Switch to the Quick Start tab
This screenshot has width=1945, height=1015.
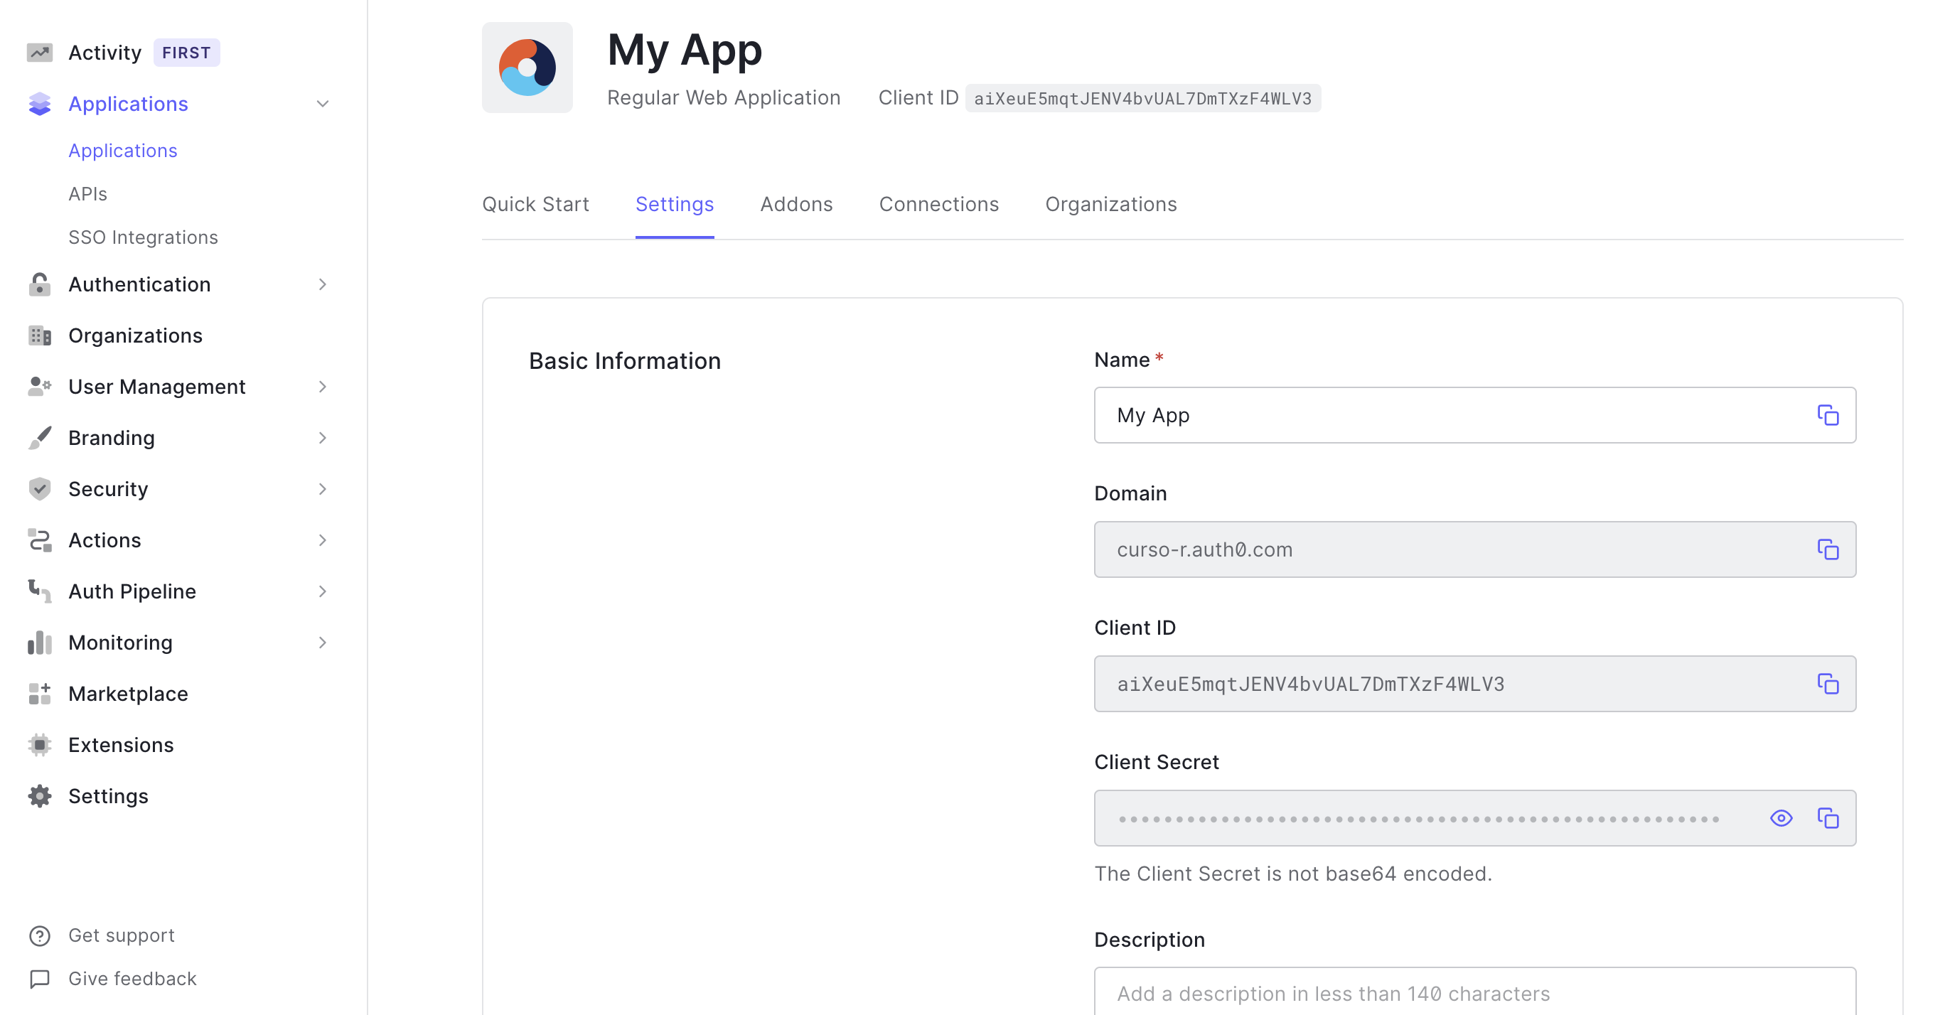[x=535, y=205]
